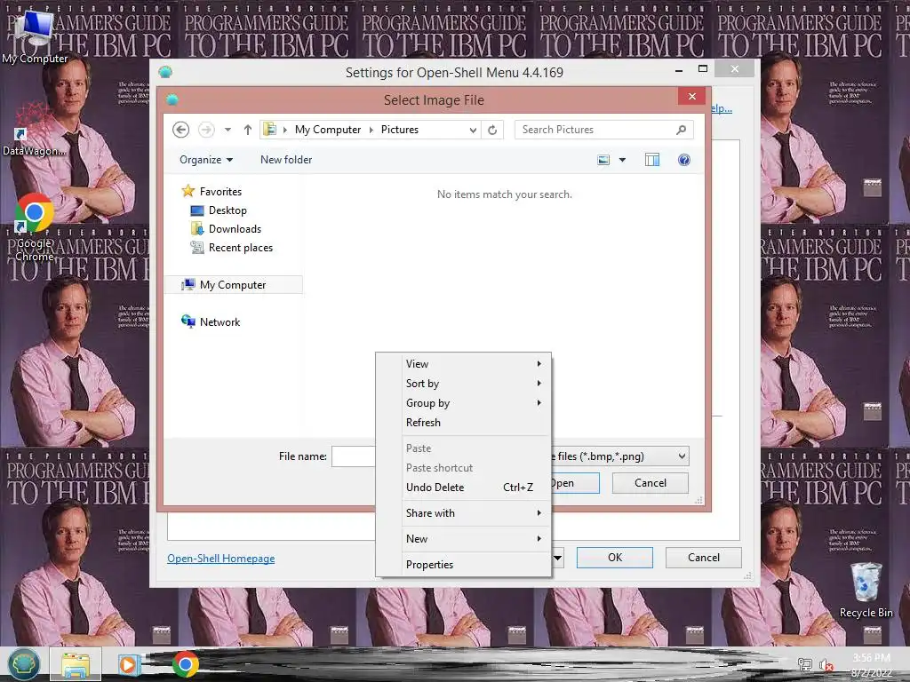Click the volume tray icon

click(x=826, y=665)
